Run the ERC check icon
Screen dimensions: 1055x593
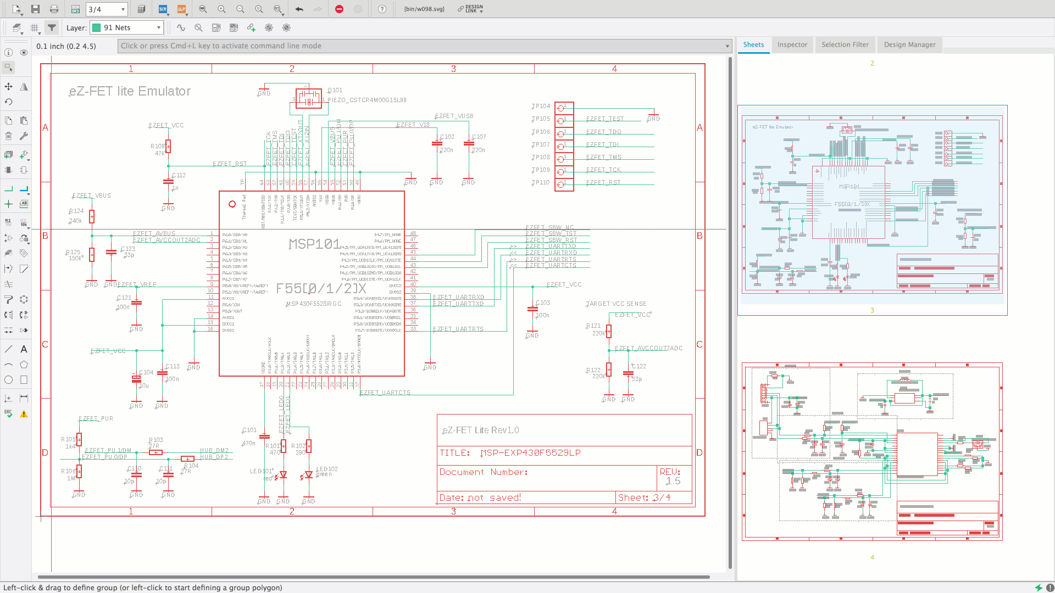[9, 414]
